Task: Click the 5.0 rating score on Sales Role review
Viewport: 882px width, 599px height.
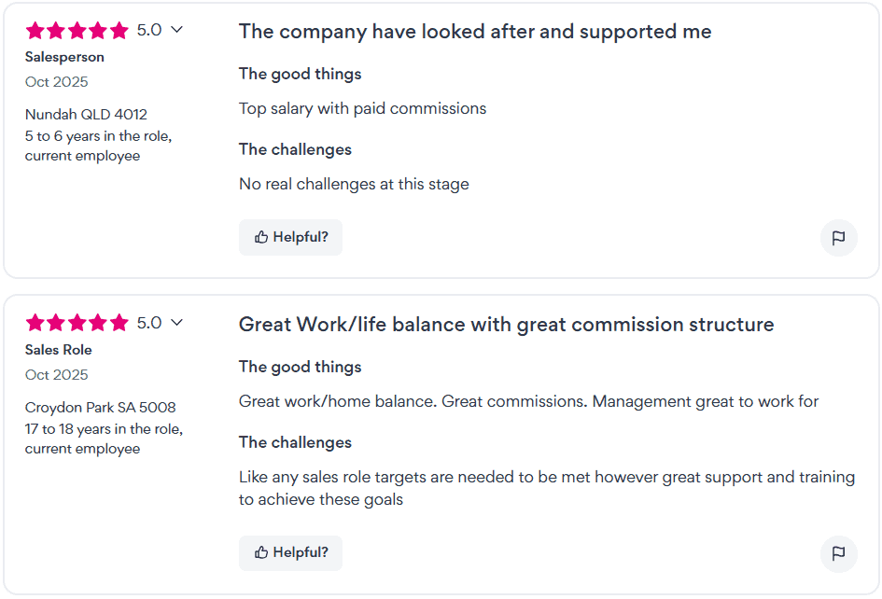Action: (x=149, y=323)
